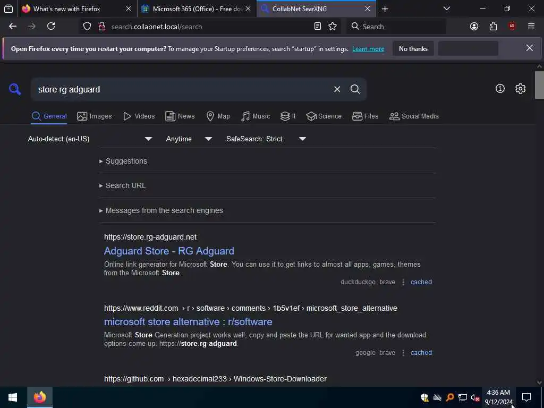Viewport: 544px width, 408px height.
Task: Open the Anytime time range dropdown
Action: [x=189, y=139]
